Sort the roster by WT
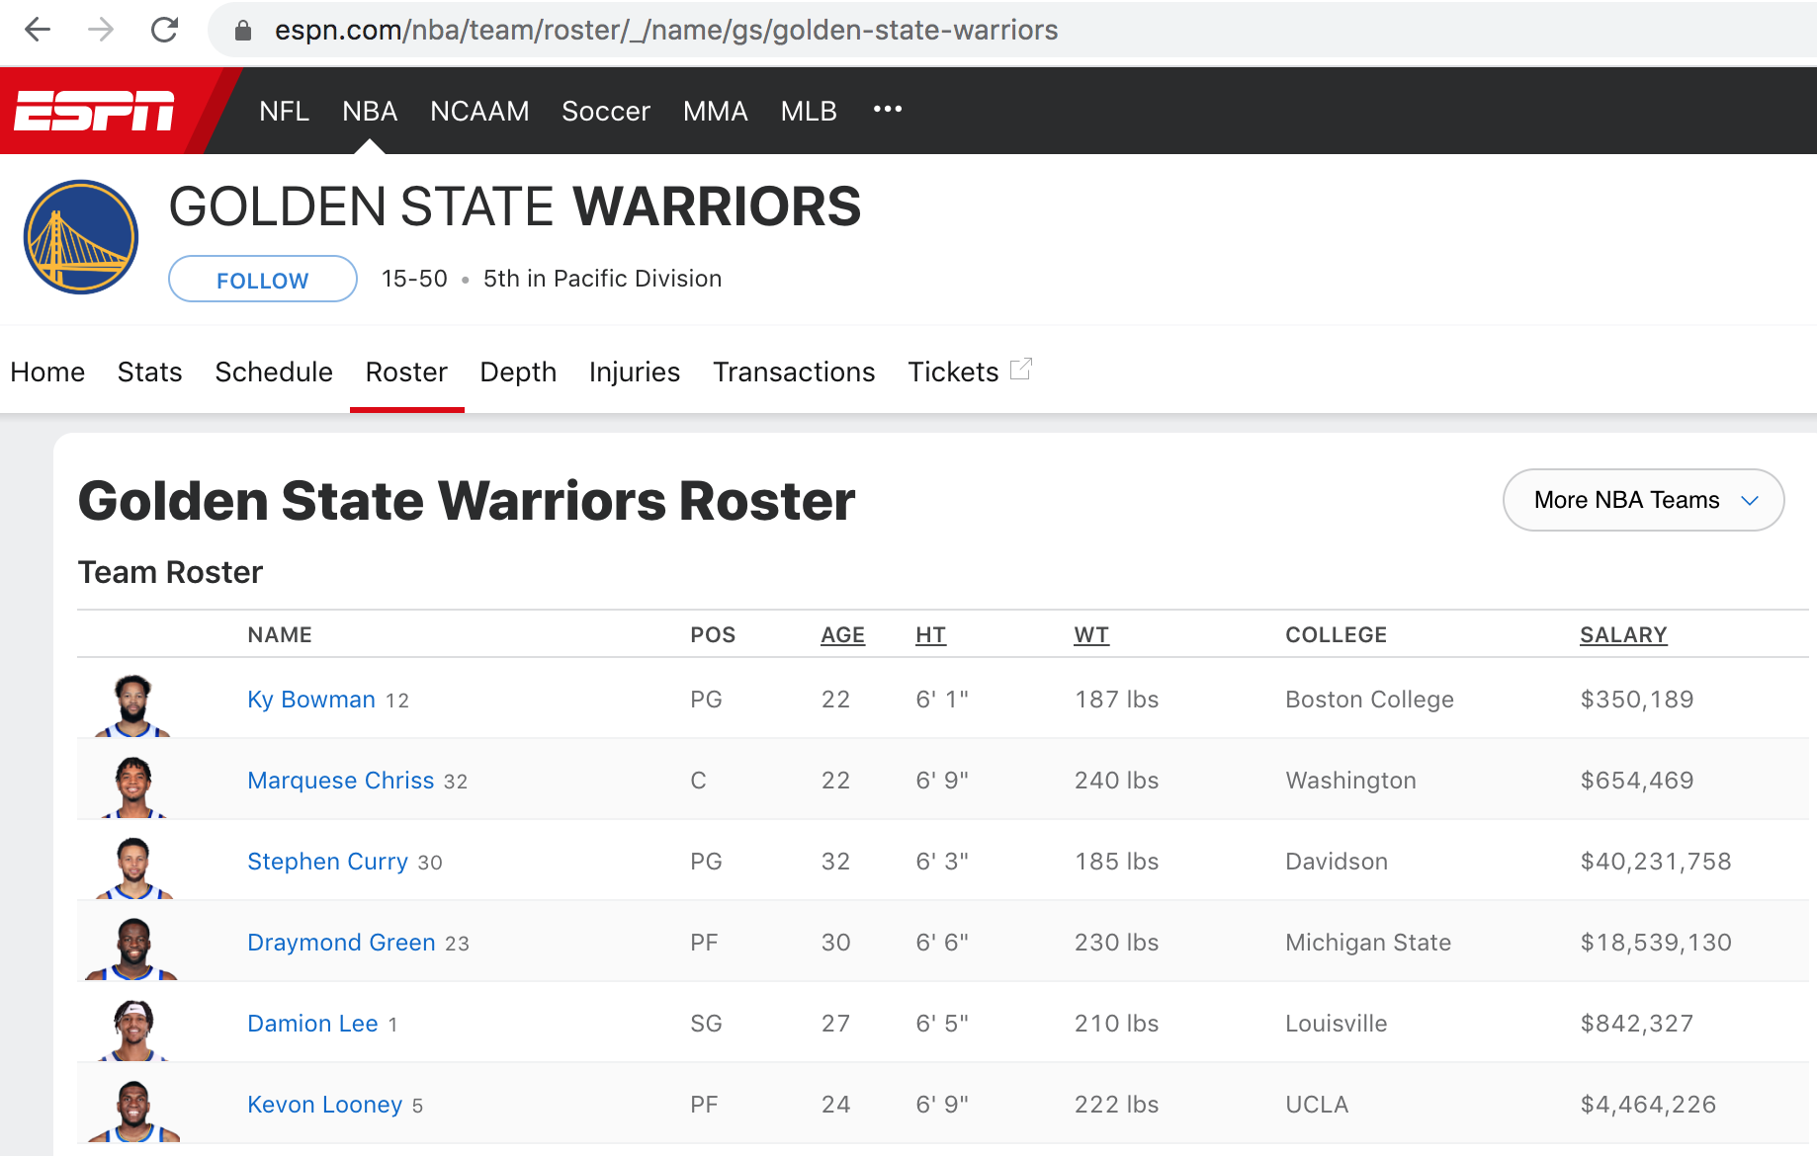Screen dimensions: 1817x1156 tap(1091, 635)
